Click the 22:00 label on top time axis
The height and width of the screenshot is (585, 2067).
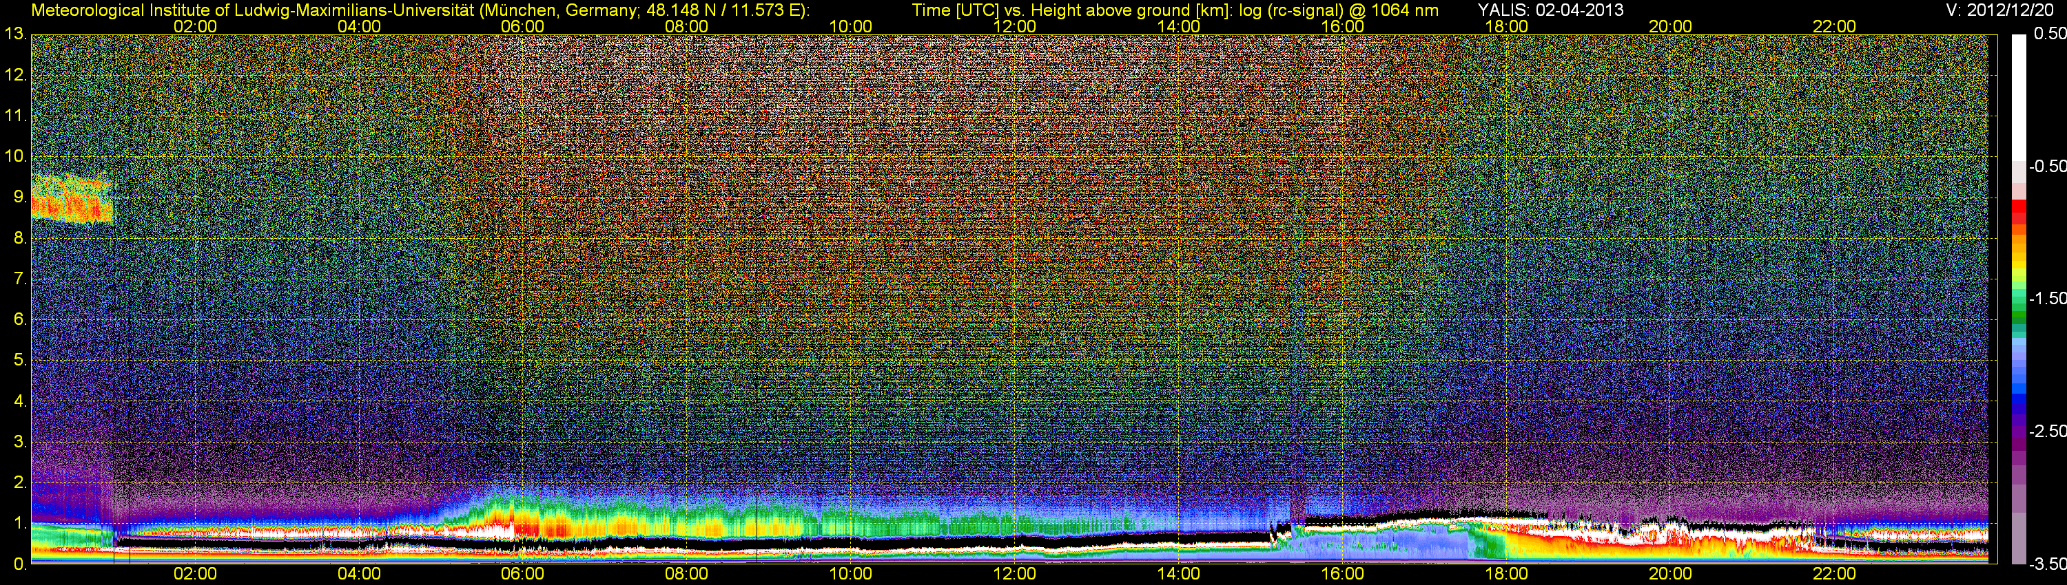click(1834, 26)
